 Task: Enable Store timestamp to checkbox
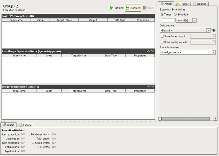tap(162, 36)
